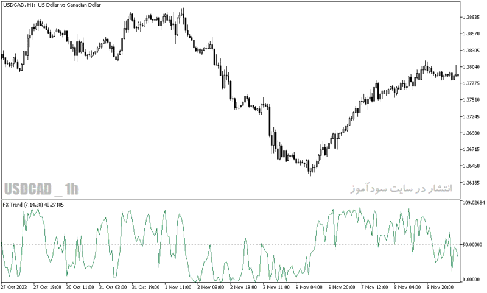Click the USDCAD _ 1h watermark text
This screenshot has height=293, width=487.
(x=41, y=189)
